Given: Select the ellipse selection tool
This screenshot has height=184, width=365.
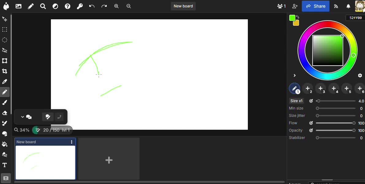Looking at the screenshot, I should [5, 40].
